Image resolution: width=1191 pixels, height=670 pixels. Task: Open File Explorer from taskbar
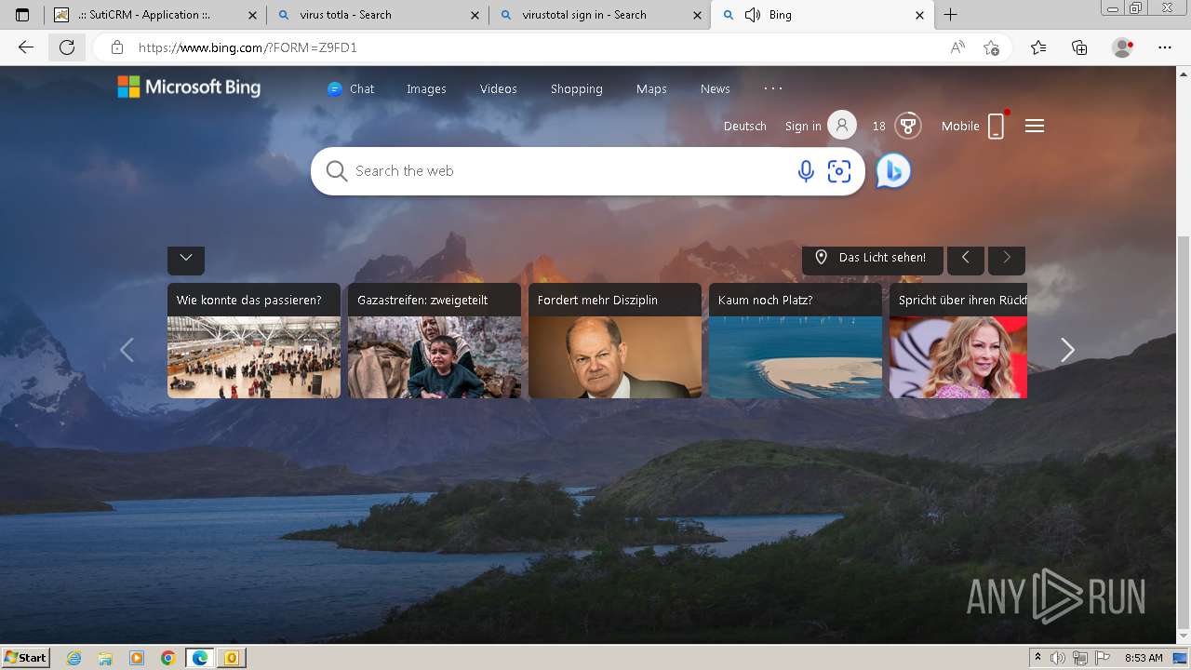tap(105, 658)
